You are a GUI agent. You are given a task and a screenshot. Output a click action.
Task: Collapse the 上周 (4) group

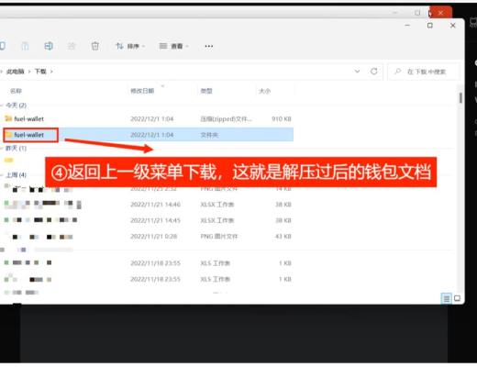coord(2,175)
